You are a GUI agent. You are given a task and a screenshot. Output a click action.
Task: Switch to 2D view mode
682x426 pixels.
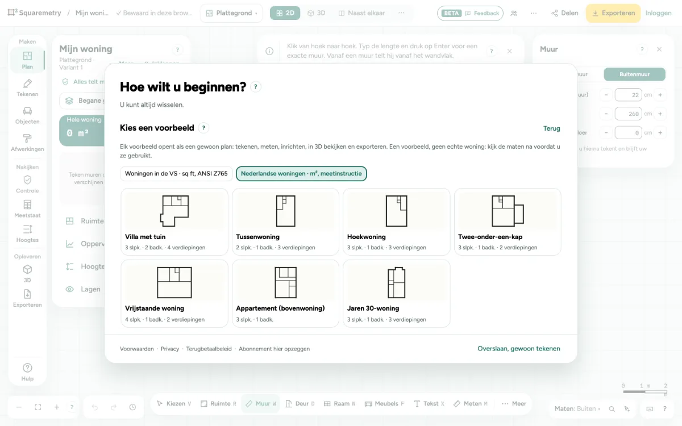click(285, 13)
